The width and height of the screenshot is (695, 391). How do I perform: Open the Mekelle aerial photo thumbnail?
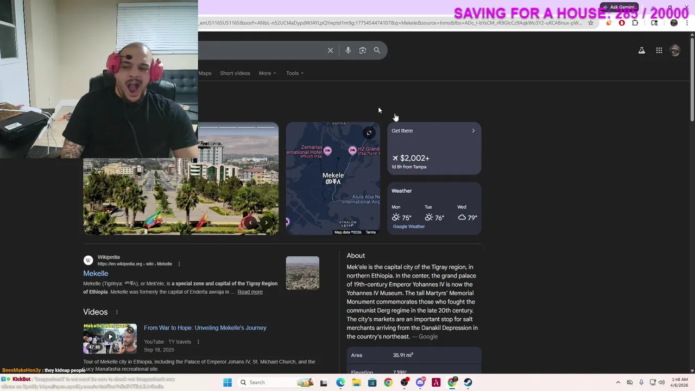302,273
